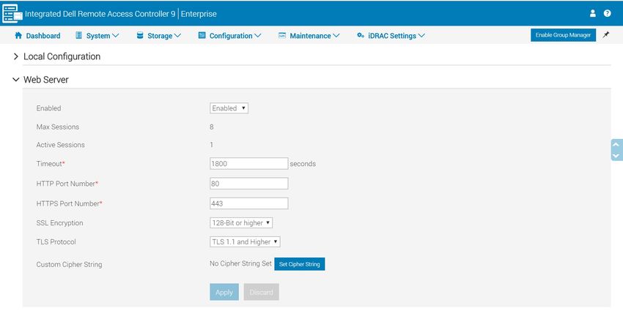Focus the HTTPS Port Number field
The image size is (623, 319).
tap(248, 203)
